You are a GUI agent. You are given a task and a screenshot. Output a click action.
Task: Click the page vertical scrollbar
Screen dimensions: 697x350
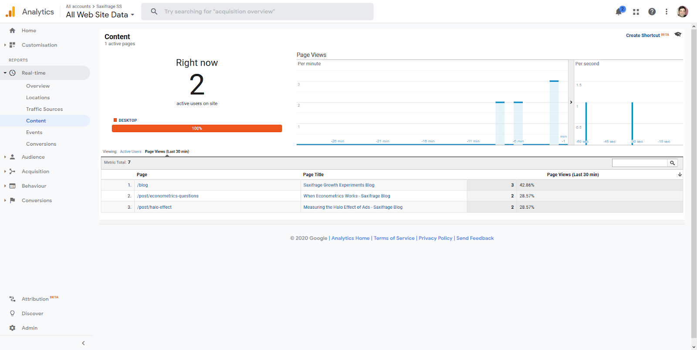tap(694, 183)
